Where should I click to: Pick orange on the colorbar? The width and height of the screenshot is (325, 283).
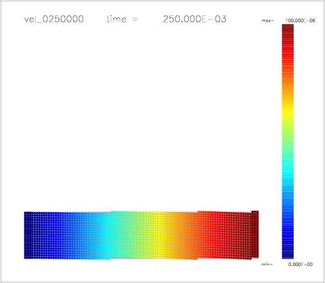click(288, 90)
